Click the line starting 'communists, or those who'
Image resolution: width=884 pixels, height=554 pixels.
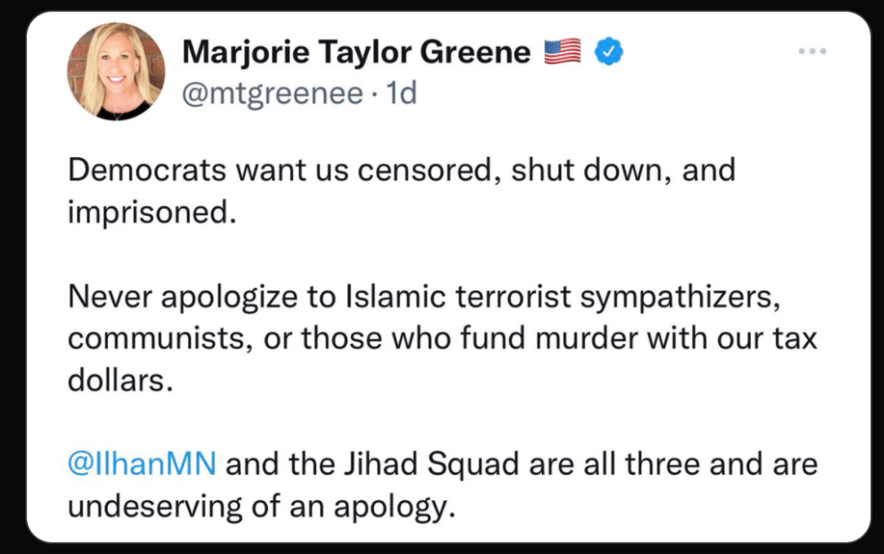442,338
